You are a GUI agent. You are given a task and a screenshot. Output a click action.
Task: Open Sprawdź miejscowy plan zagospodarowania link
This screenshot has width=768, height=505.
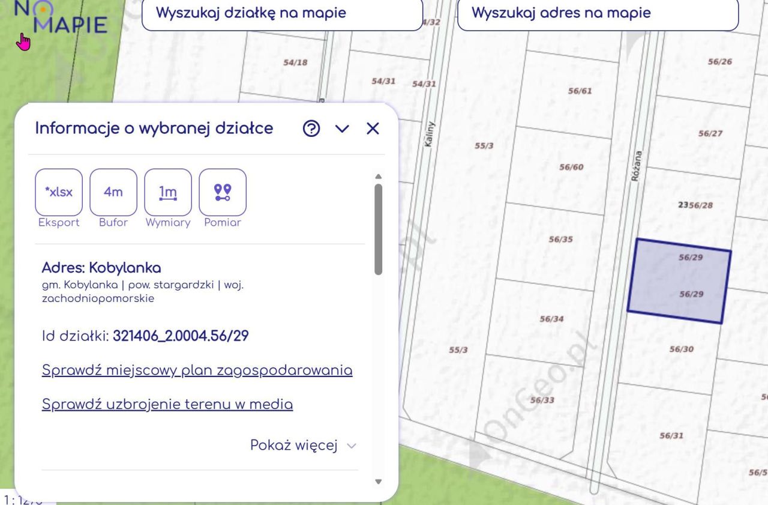click(x=197, y=370)
